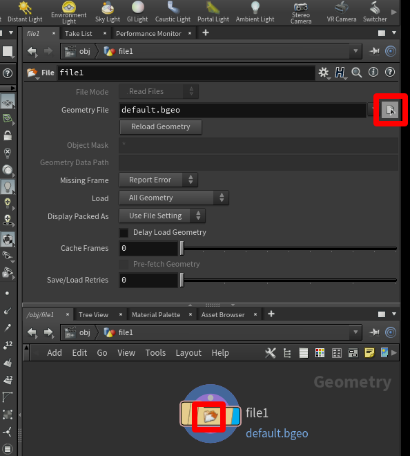Open the network editor Add menu
The image size is (410, 456).
pos(55,353)
